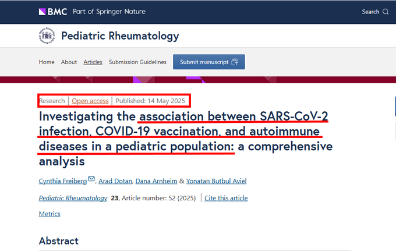
Task: Click the Submit manuscript button
Action: 209,62
